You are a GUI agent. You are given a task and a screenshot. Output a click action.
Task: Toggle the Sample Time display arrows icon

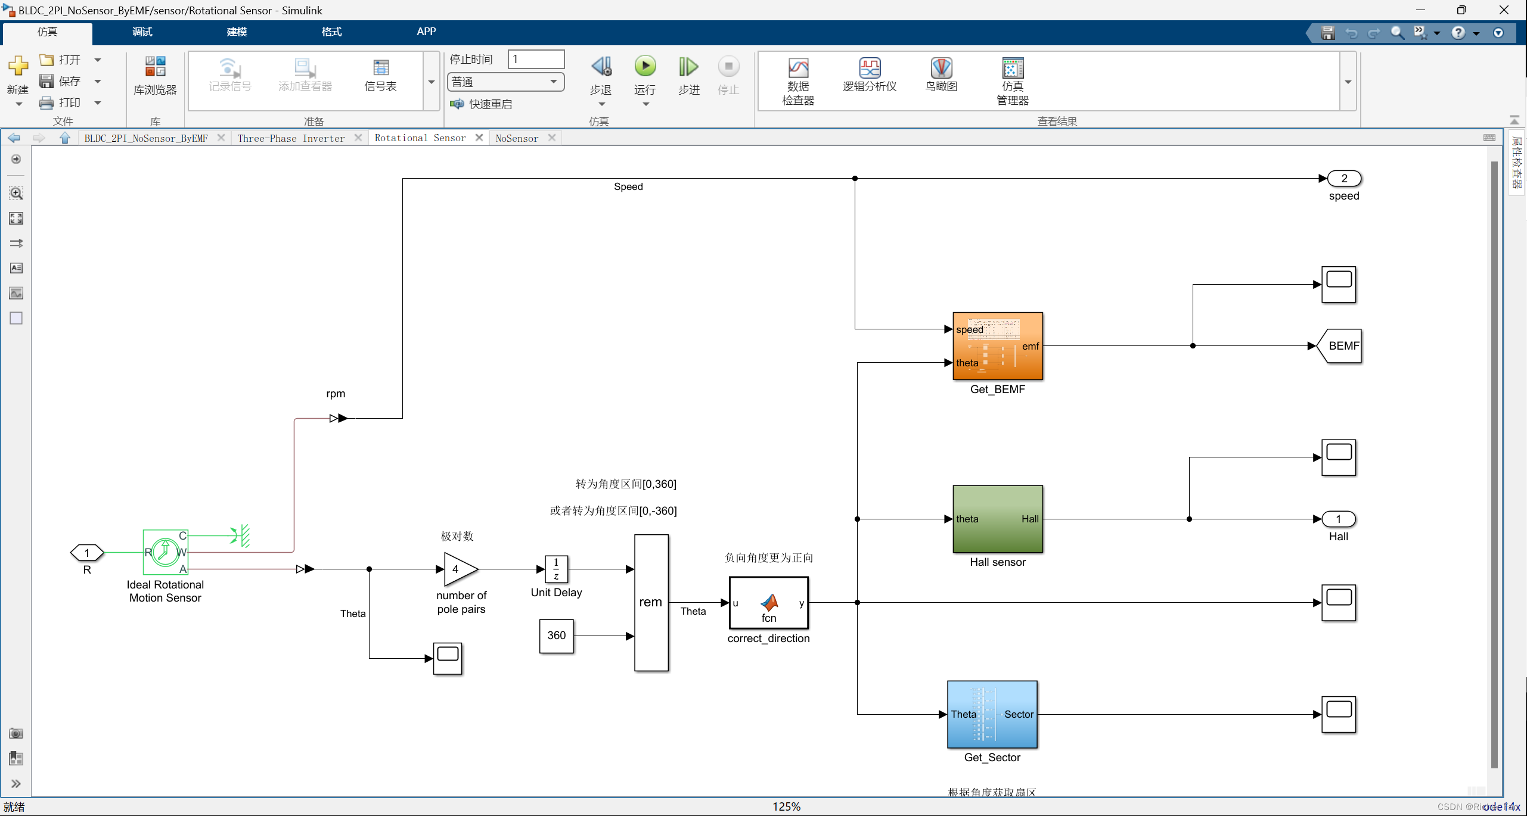(x=16, y=243)
